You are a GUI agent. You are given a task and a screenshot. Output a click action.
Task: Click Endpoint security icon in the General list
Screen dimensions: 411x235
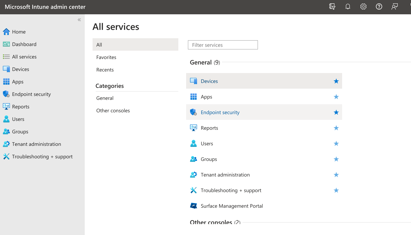[193, 112]
